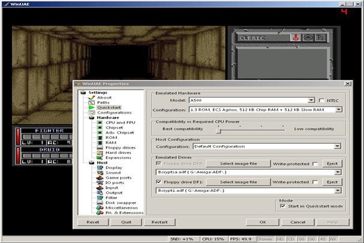
Task: Click the CPU compatibility slider handle
Action: click(x=219, y=129)
